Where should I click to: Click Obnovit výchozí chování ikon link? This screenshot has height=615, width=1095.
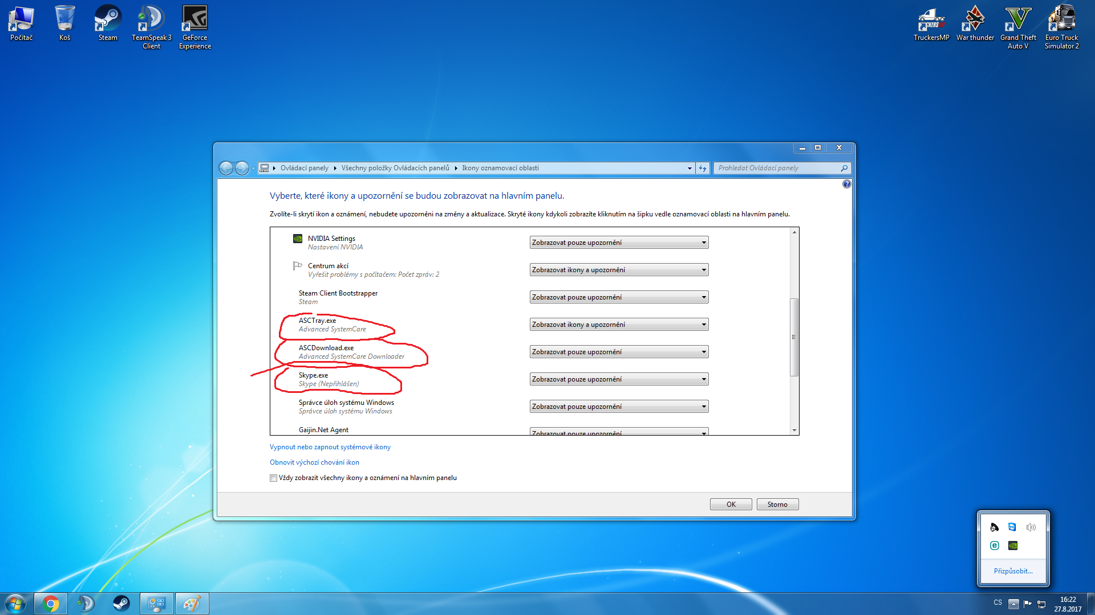(314, 462)
